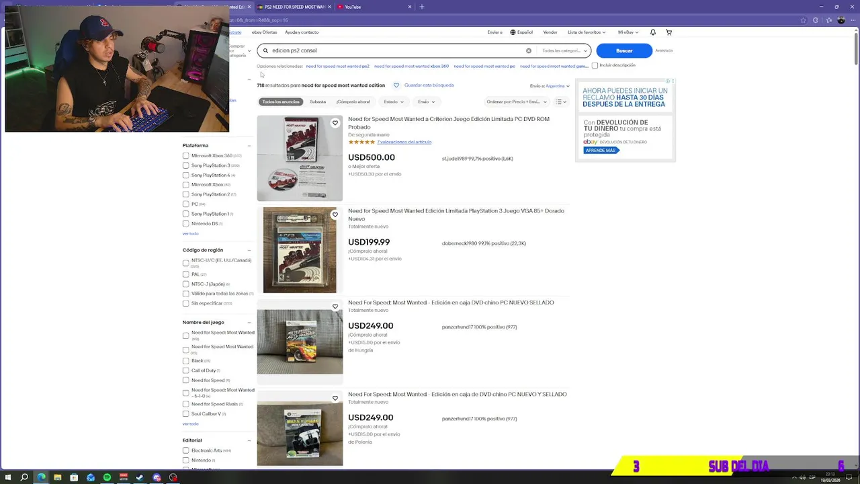
Task: Open browser profile avatar icon
Action: [841, 20]
